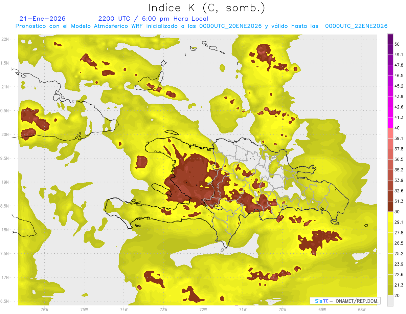The height and width of the screenshot is (314, 406).
Task: Click the "27.8" color scale label
Action: click(x=399, y=232)
